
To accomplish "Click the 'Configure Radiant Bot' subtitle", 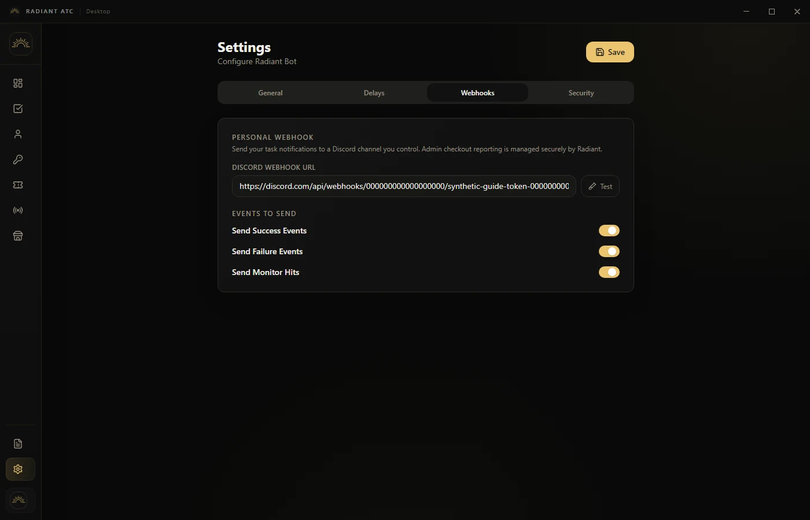I will tap(257, 61).
